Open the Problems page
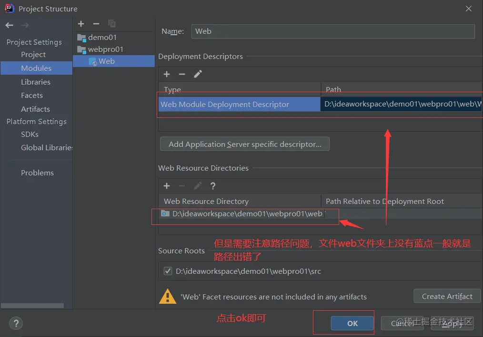This screenshot has width=483, height=337. coord(37,173)
